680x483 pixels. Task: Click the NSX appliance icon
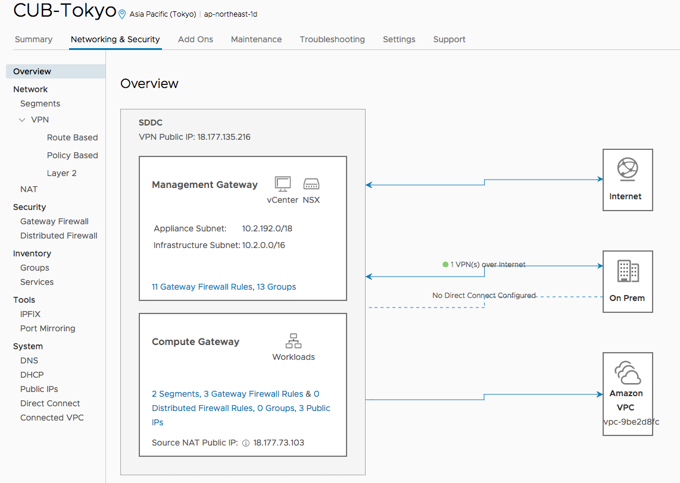[311, 184]
